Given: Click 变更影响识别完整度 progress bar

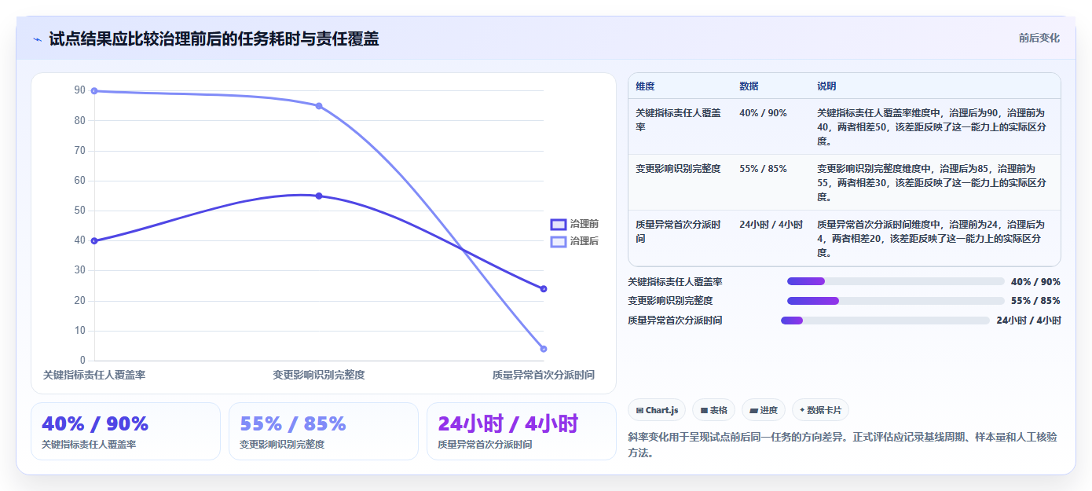Looking at the screenshot, I should [896, 301].
